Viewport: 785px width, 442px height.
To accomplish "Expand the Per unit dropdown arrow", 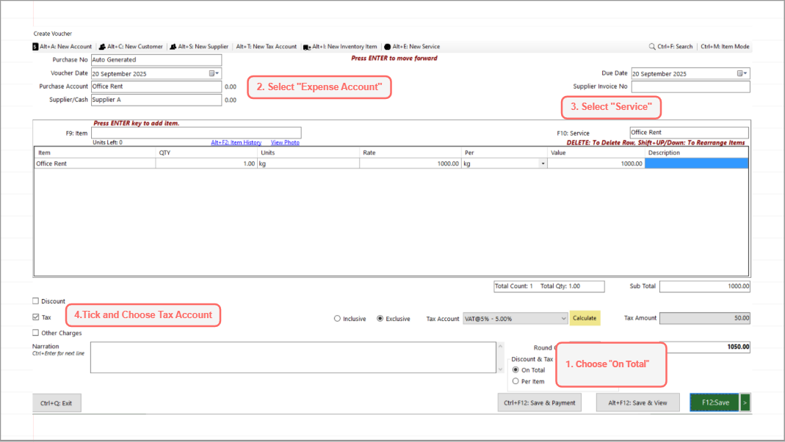I will pyautogui.click(x=543, y=163).
